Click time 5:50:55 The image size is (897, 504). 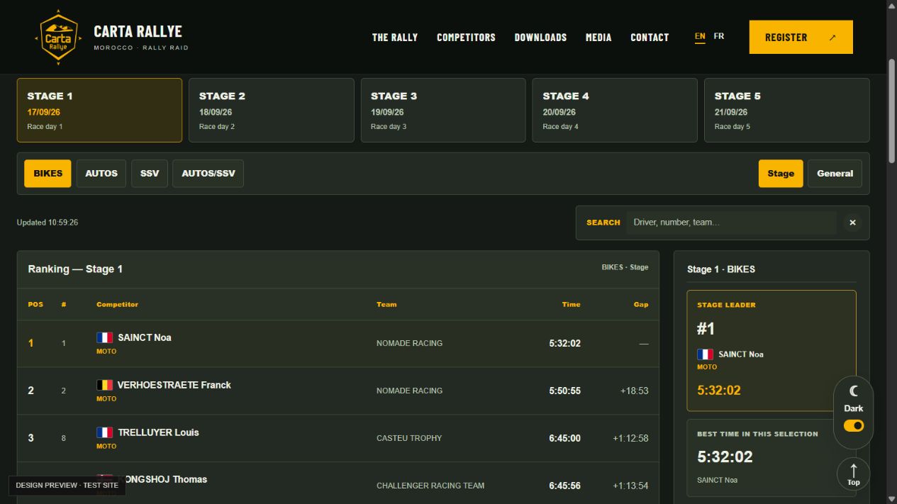click(564, 391)
